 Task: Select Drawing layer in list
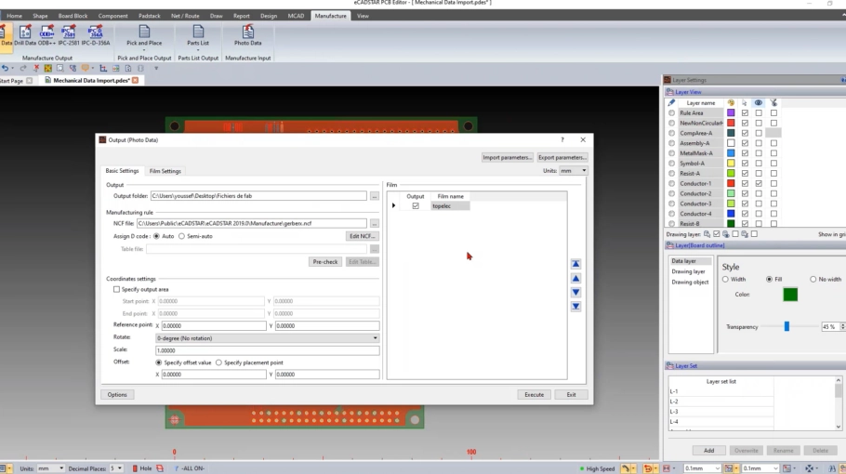(x=689, y=271)
